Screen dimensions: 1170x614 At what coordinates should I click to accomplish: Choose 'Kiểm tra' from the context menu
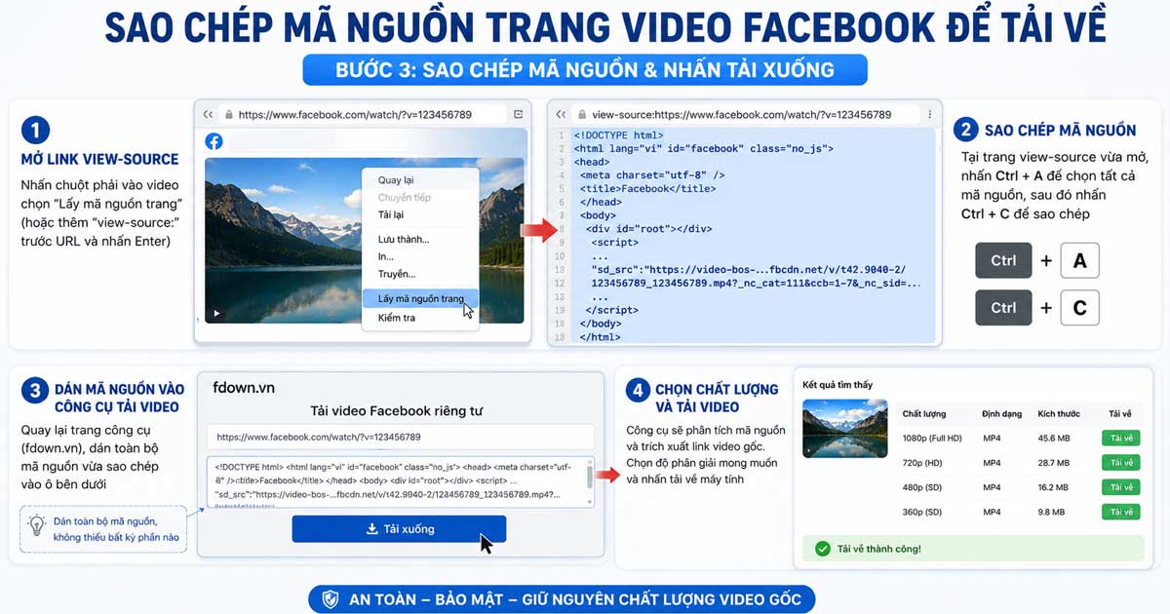point(397,318)
